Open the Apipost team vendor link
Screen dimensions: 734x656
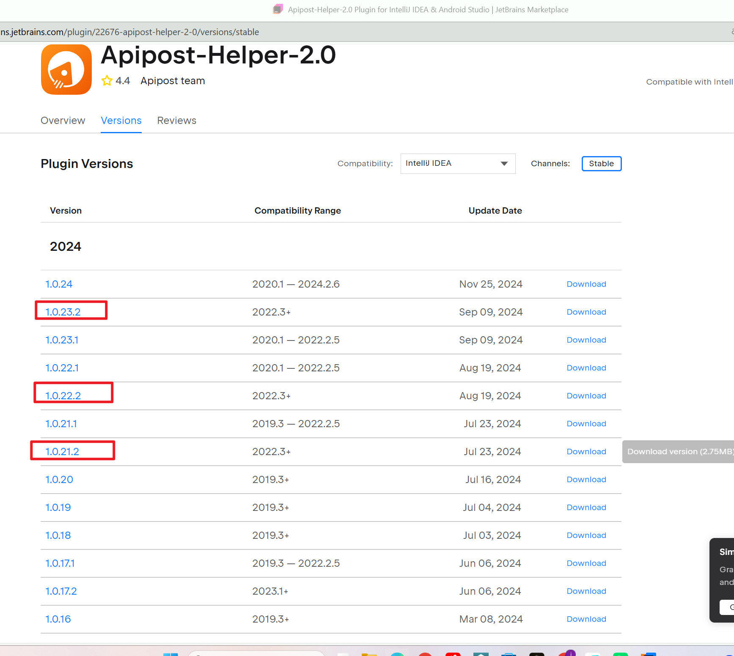tap(173, 81)
